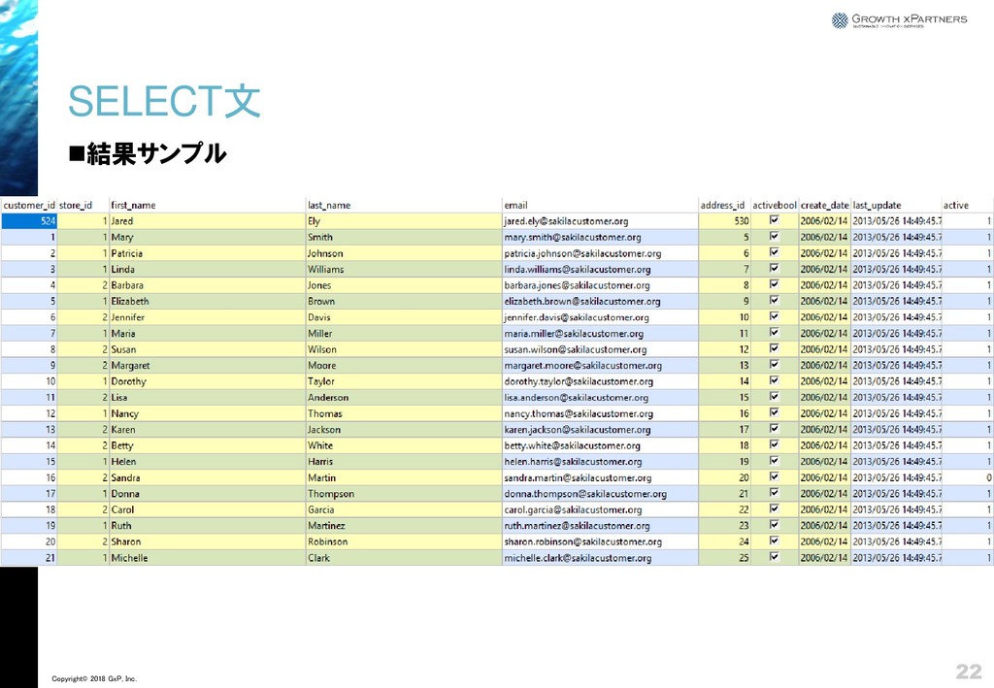Click the store_id column header
The width and height of the screenshot is (994, 688).
point(83,206)
